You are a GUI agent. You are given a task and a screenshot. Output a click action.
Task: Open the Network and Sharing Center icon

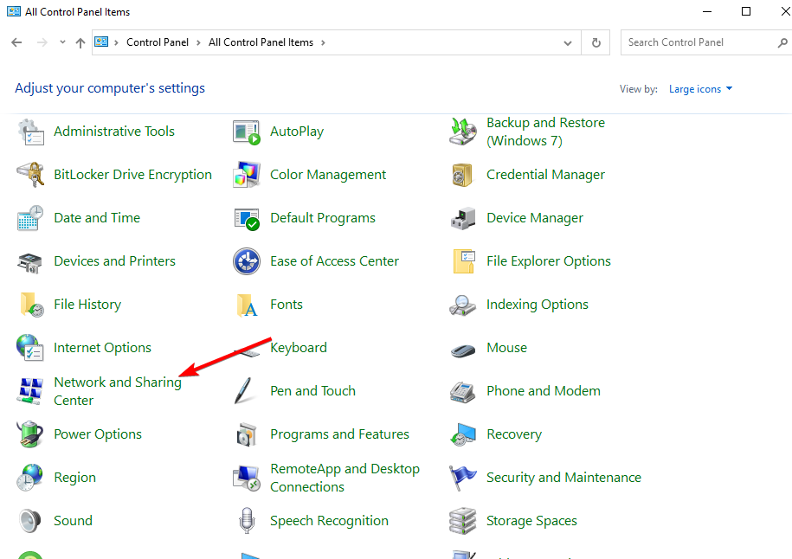pyautogui.click(x=30, y=391)
